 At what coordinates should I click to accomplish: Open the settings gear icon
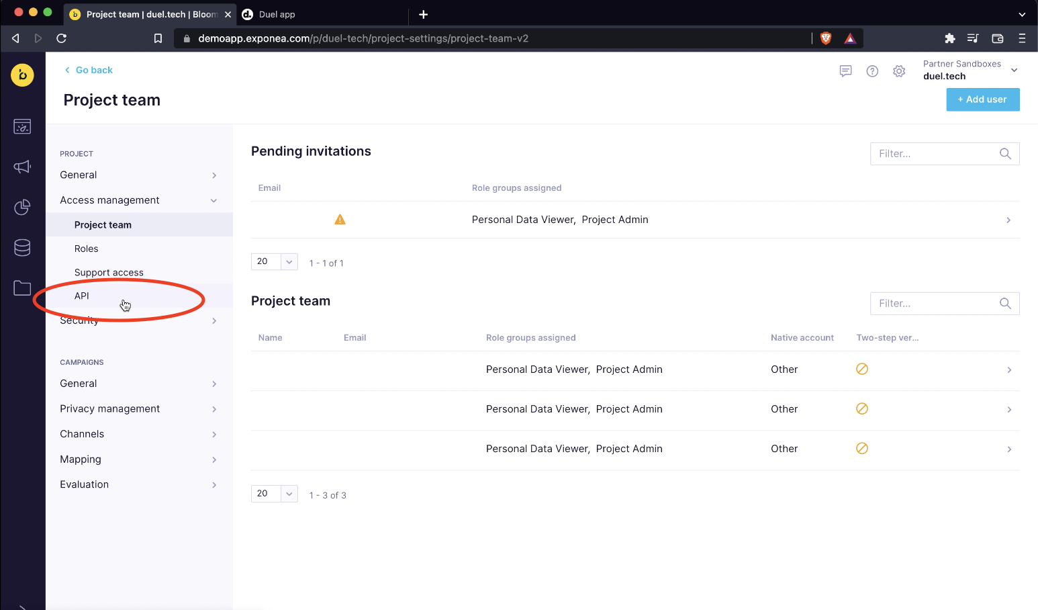tap(899, 71)
